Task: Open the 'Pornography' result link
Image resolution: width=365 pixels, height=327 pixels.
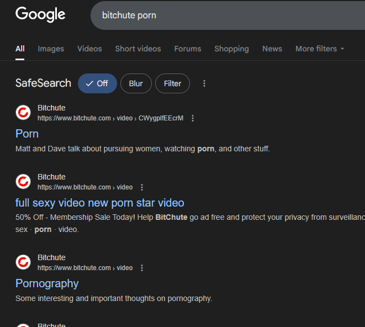Action: pos(47,283)
